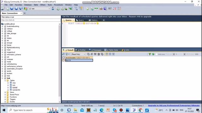The height and width of the screenshot is (113, 202).
Task: Open the Powertools menu
Action: [x=58, y=5]
